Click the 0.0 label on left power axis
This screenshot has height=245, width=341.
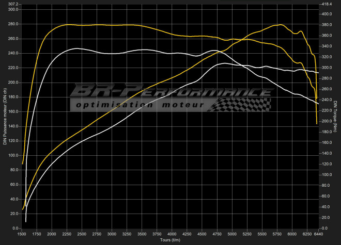pos(14,228)
